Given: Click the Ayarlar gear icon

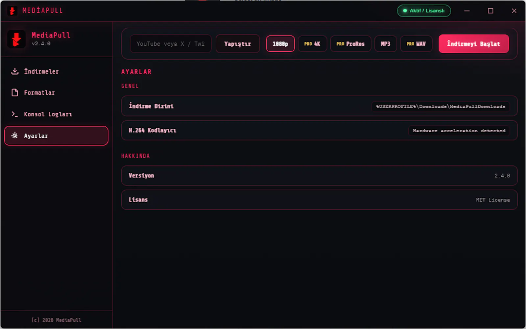Looking at the screenshot, I should point(14,136).
